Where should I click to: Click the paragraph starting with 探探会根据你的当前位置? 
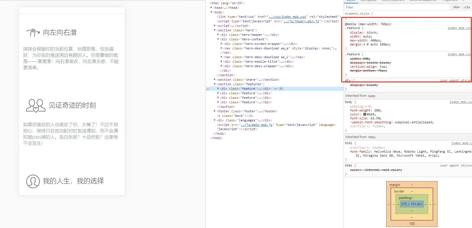pyautogui.click(x=71, y=58)
